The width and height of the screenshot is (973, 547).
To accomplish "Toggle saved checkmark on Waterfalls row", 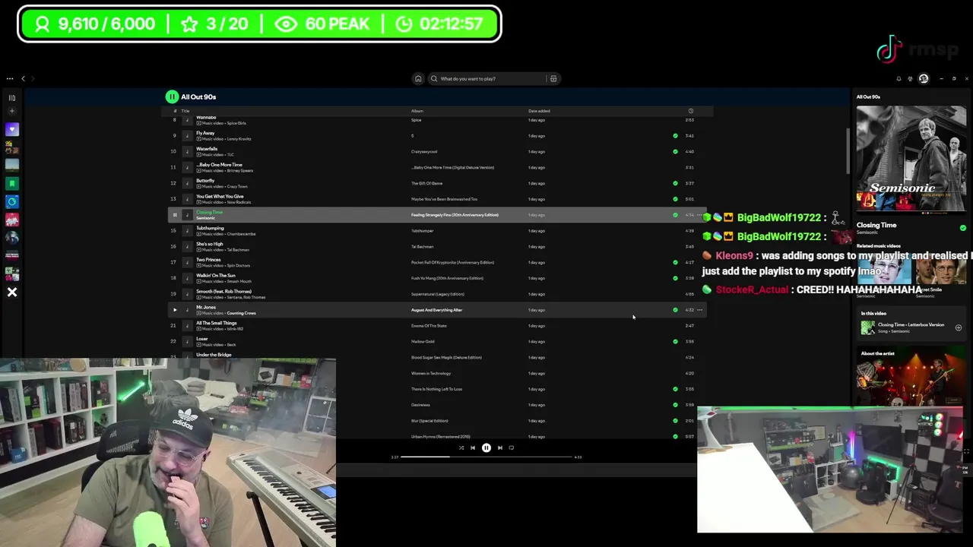I will [x=675, y=151].
